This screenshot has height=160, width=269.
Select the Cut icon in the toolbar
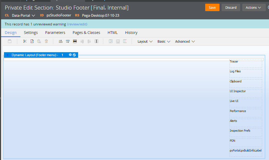tap(25, 41)
